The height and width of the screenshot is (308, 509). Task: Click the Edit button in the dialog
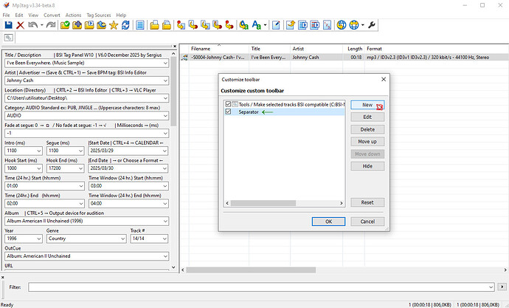[x=367, y=117]
